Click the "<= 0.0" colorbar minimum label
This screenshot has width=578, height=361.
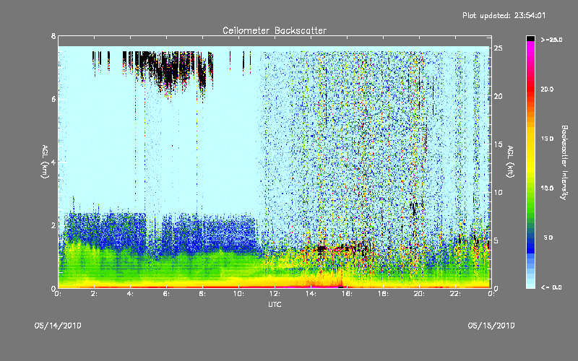click(551, 287)
